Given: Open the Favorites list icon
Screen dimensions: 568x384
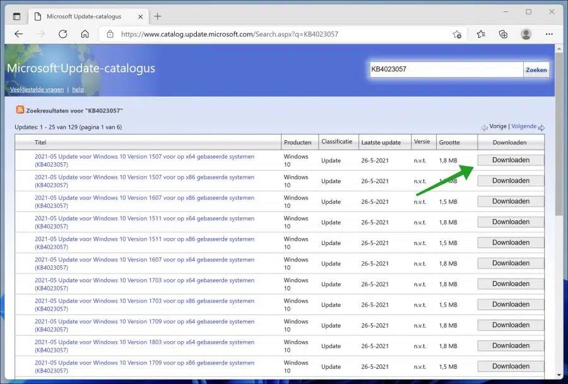Looking at the screenshot, I should point(481,34).
